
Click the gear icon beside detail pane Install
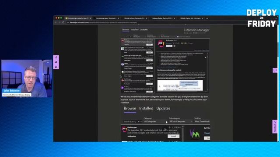click(175, 46)
